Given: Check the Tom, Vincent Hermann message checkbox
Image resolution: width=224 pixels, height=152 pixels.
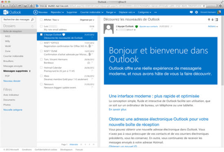Looking at the screenshot, I should (41, 59).
